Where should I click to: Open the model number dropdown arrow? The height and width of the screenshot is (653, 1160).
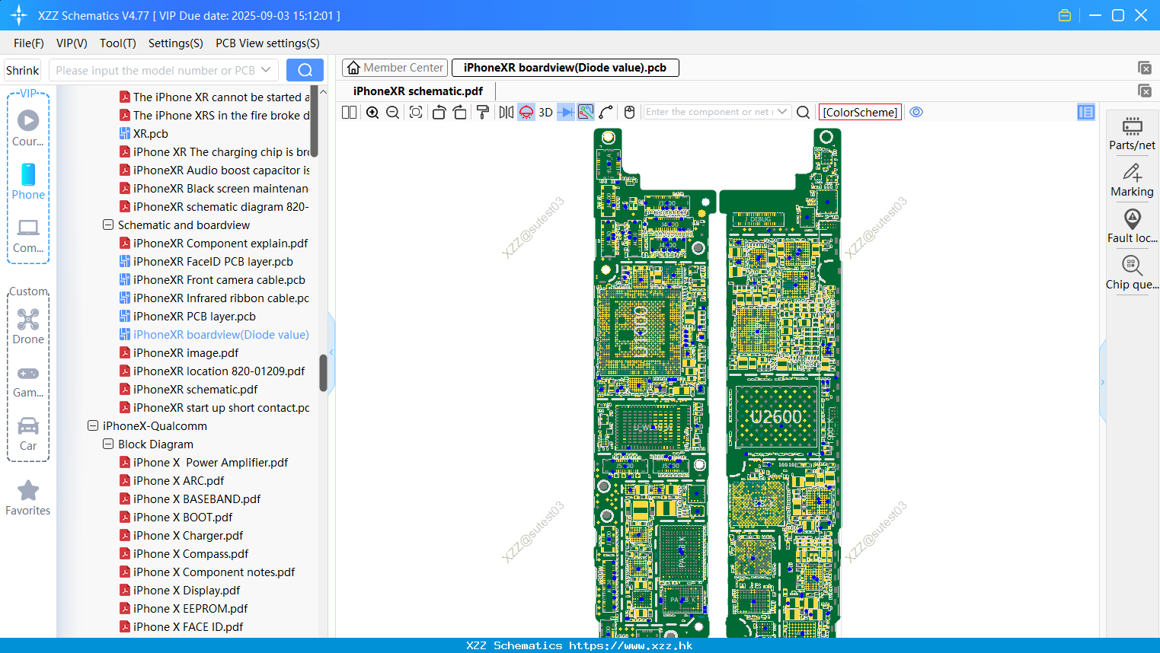pos(266,70)
